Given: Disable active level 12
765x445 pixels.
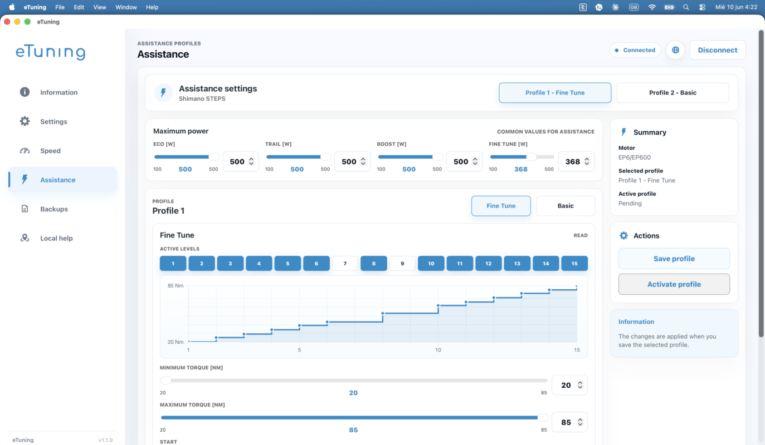Looking at the screenshot, I should pos(489,264).
